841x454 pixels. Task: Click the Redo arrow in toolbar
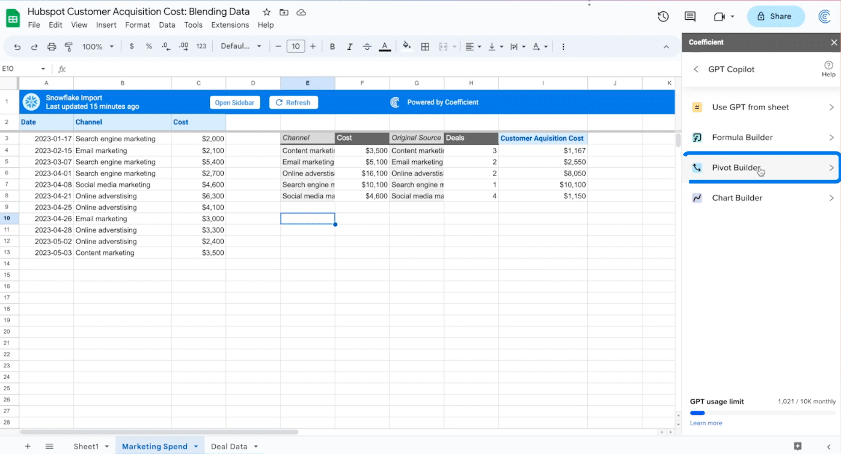coord(34,47)
